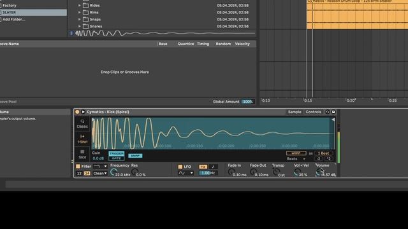Select the Rims folder icon
The height and width of the screenshot is (229, 408).
coord(85,12)
